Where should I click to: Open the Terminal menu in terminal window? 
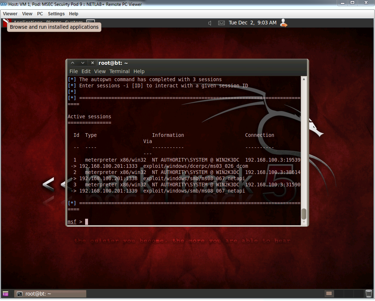click(x=119, y=71)
